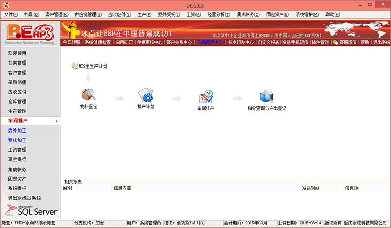
Task: Select 受托加工 in the sidebar
Action: click(x=17, y=140)
